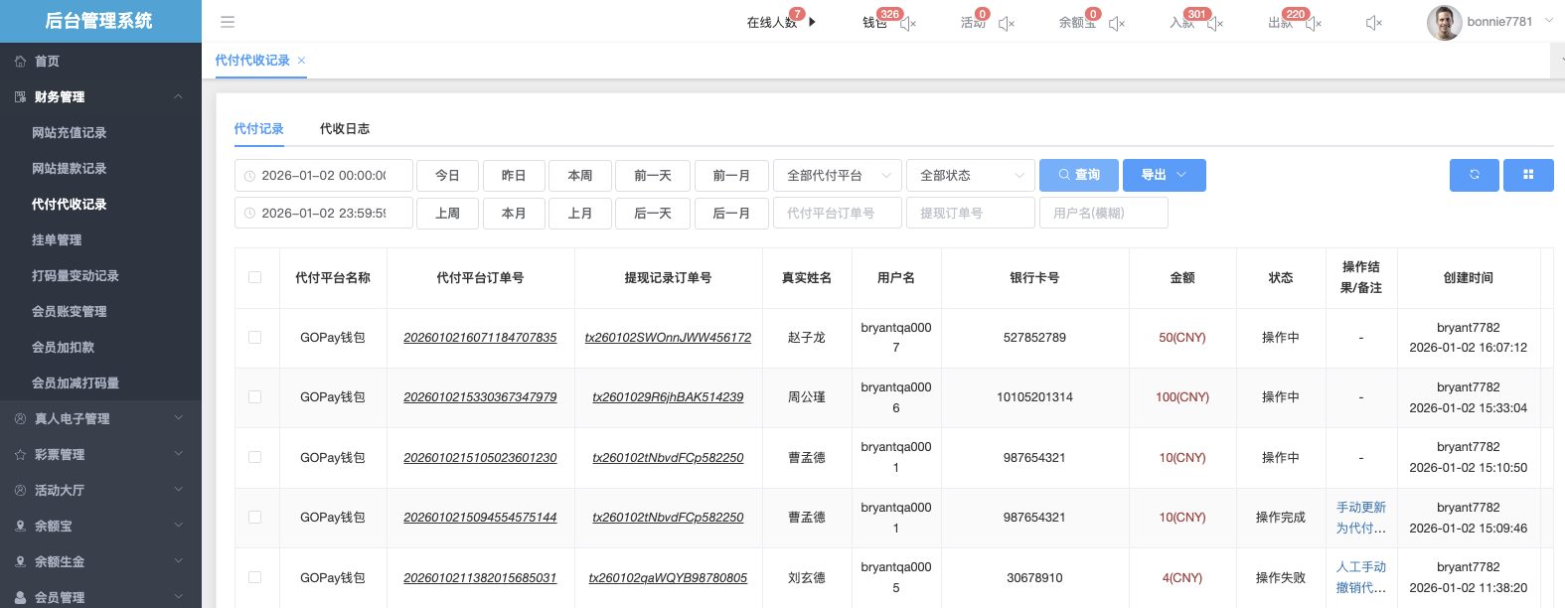Viewport: 1565px width, 608px height.
Task: Toggle the sidebar collapse hamburger icon
Action: click(228, 22)
